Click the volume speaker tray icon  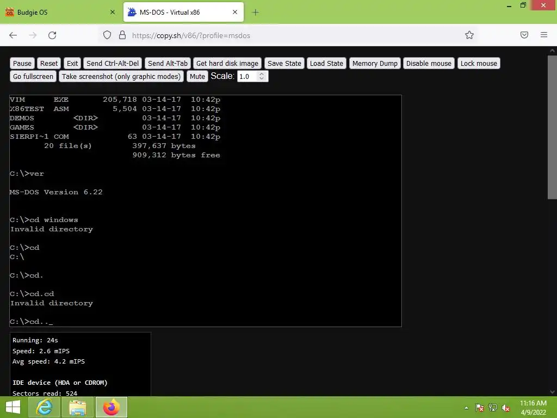tap(506, 408)
